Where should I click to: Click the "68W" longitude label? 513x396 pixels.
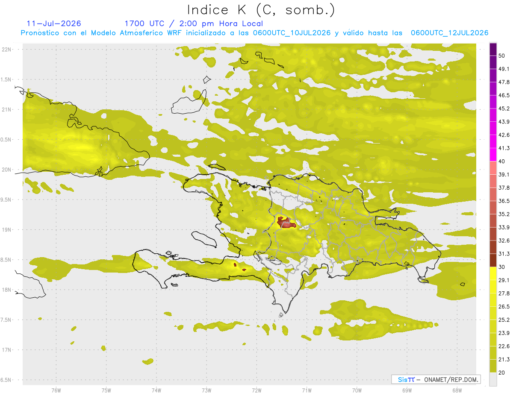(x=457, y=390)
